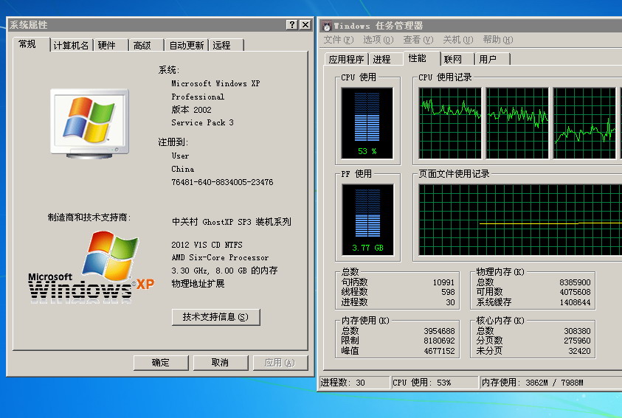The height and width of the screenshot is (418, 622).
Task: Open the 帮助 menu in Task Manager
Action: point(498,40)
